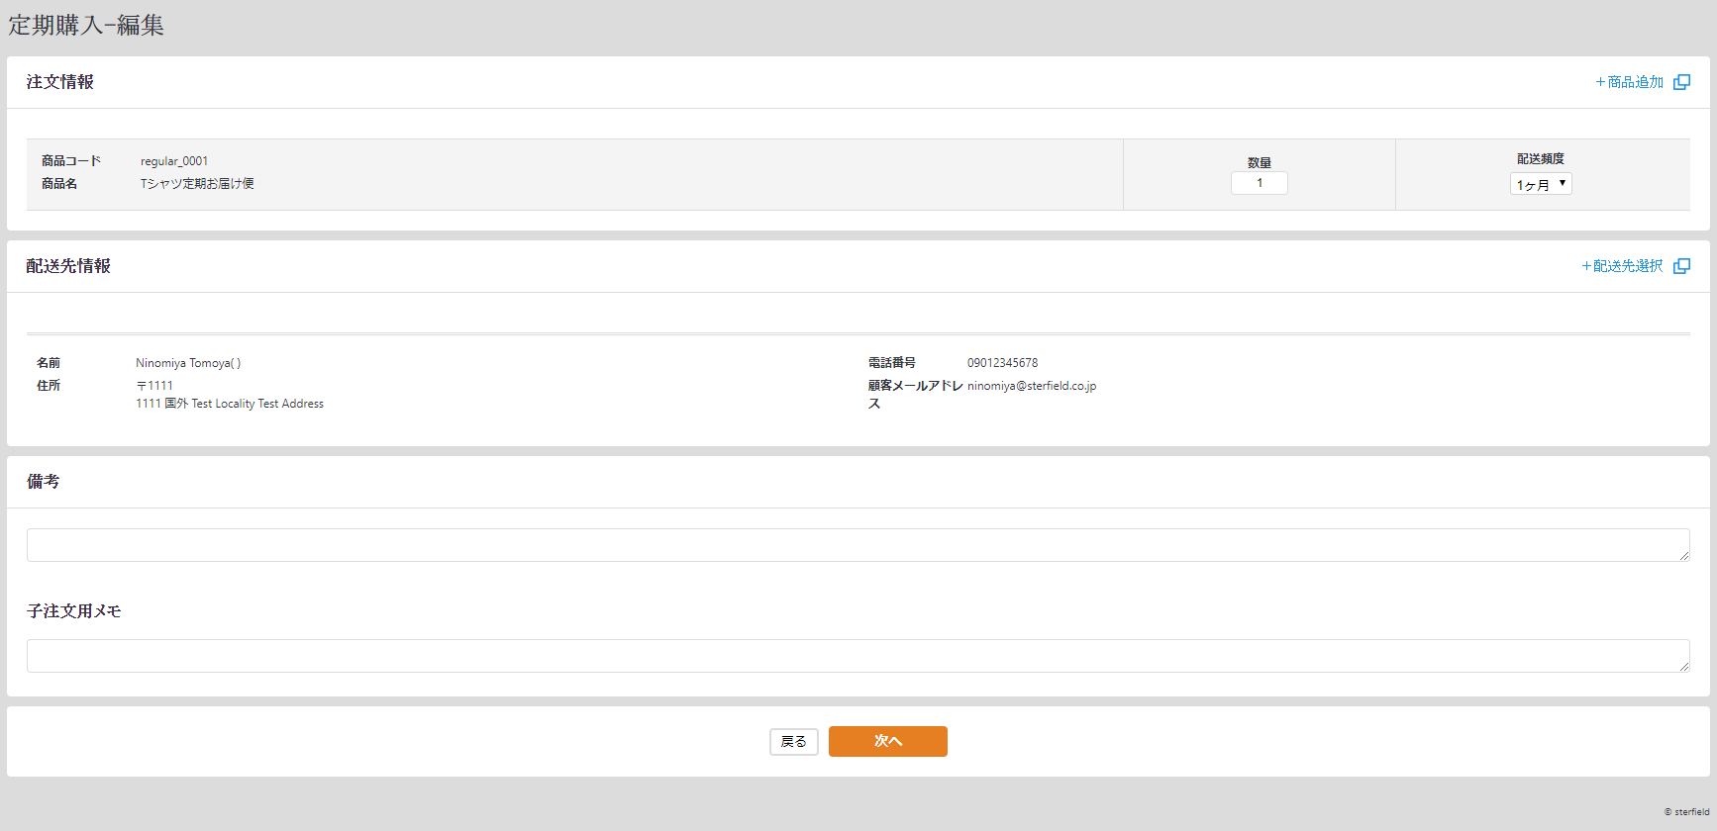This screenshot has width=1717, height=831.
Task: Click the customer name Ninomiya Tomoya
Action: 187,363
